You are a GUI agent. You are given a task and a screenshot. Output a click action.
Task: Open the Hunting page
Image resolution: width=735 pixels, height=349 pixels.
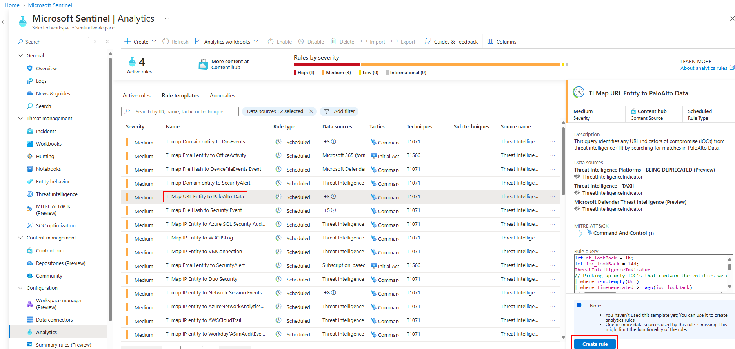[x=45, y=156]
